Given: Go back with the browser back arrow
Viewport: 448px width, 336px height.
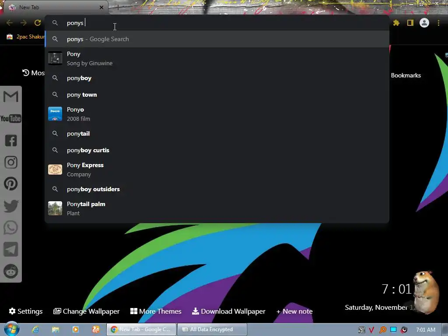Looking at the screenshot, I should pos(10,23).
